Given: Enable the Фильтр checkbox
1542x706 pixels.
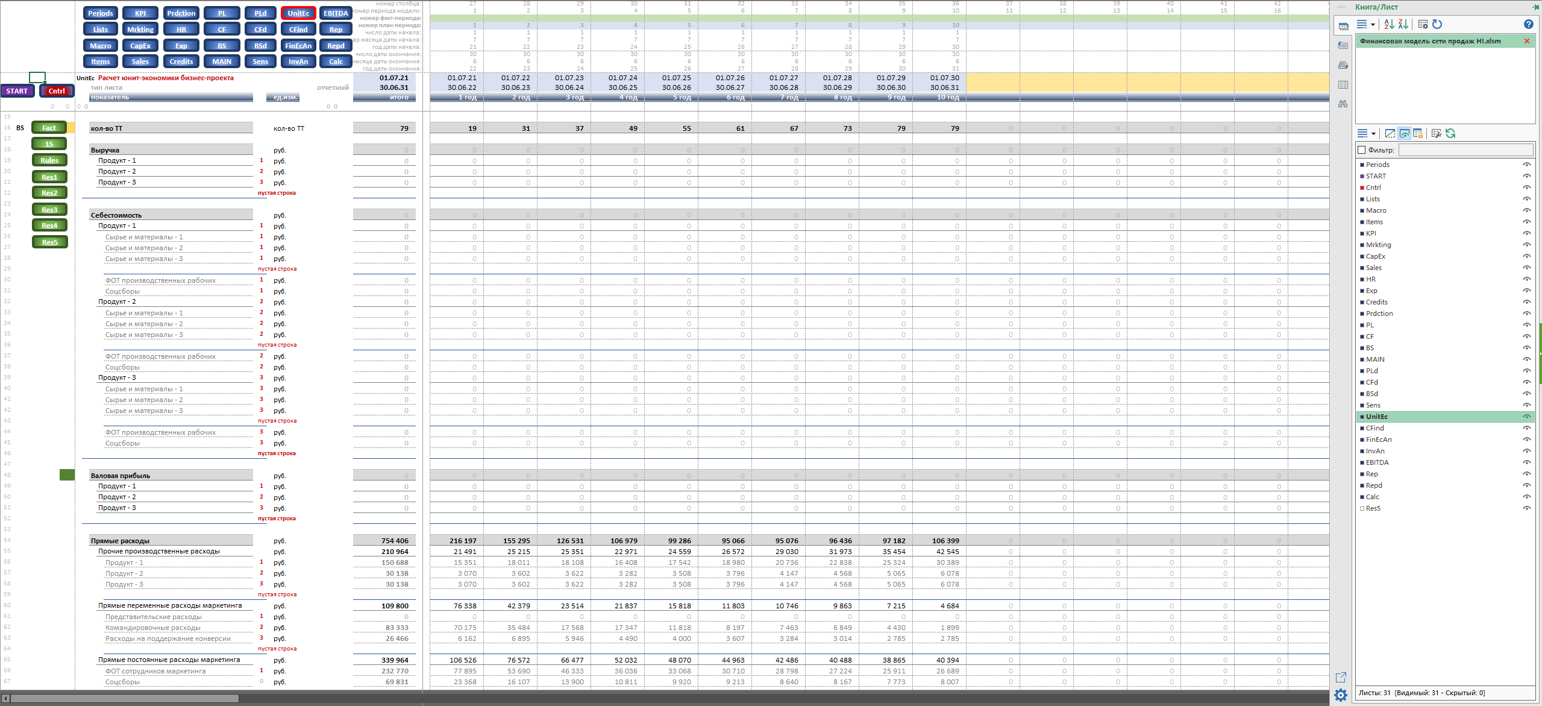Looking at the screenshot, I should 1361,150.
